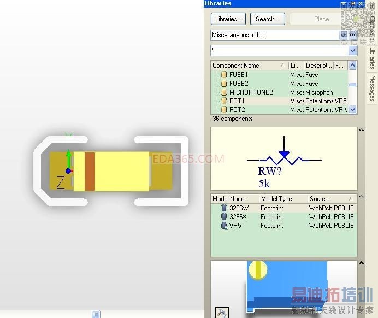Click the FUSE1 component icon
The image size is (378, 318).
[224, 75]
